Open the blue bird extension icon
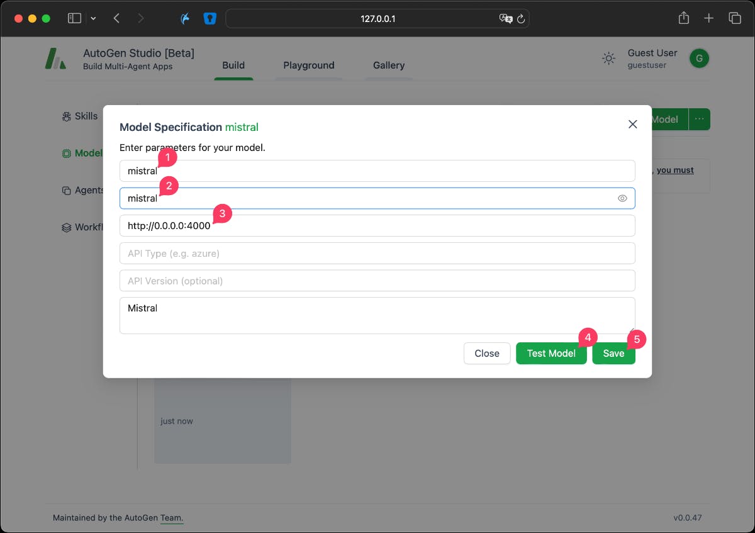The height and width of the screenshot is (533, 755). pos(185,19)
